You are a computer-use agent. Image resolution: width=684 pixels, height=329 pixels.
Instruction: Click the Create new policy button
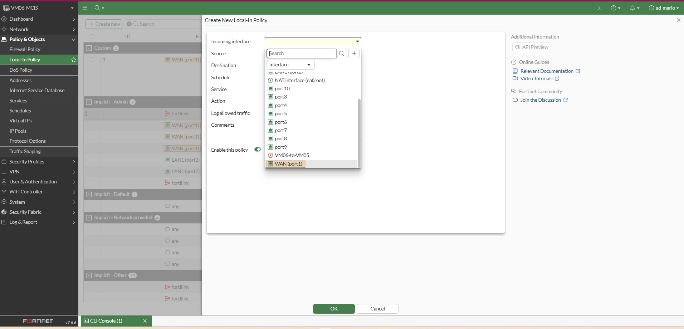104,24
